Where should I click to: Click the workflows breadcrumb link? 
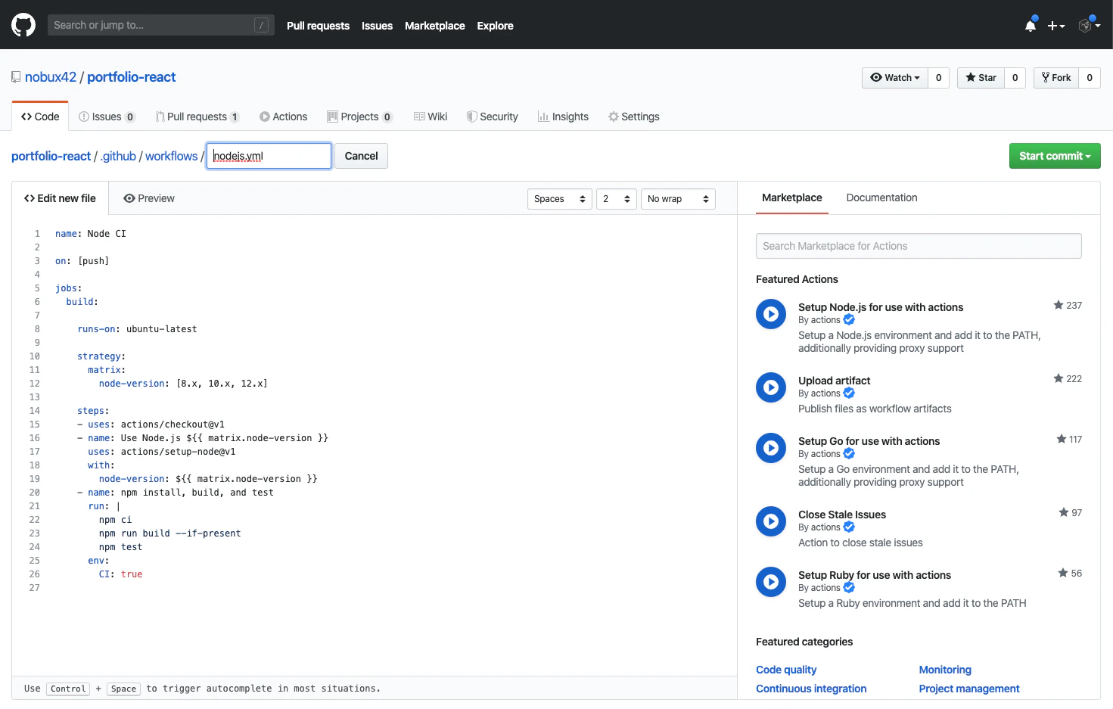171,156
